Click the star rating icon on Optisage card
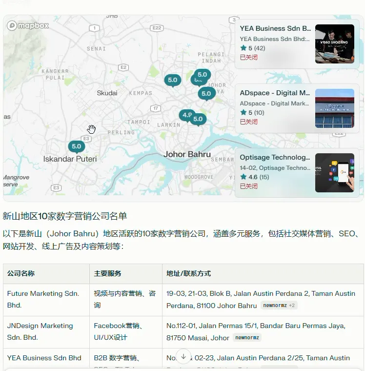Viewport: 365px width, 371px height. click(243, 177)
